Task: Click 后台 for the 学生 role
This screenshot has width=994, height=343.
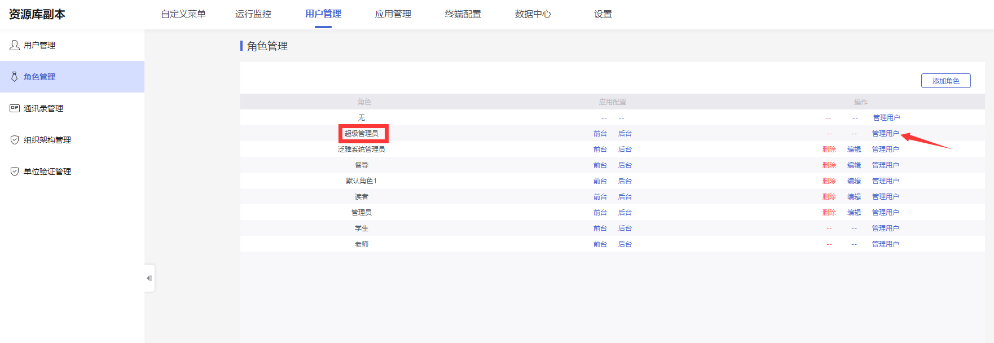Action: (x=625, y=228)
